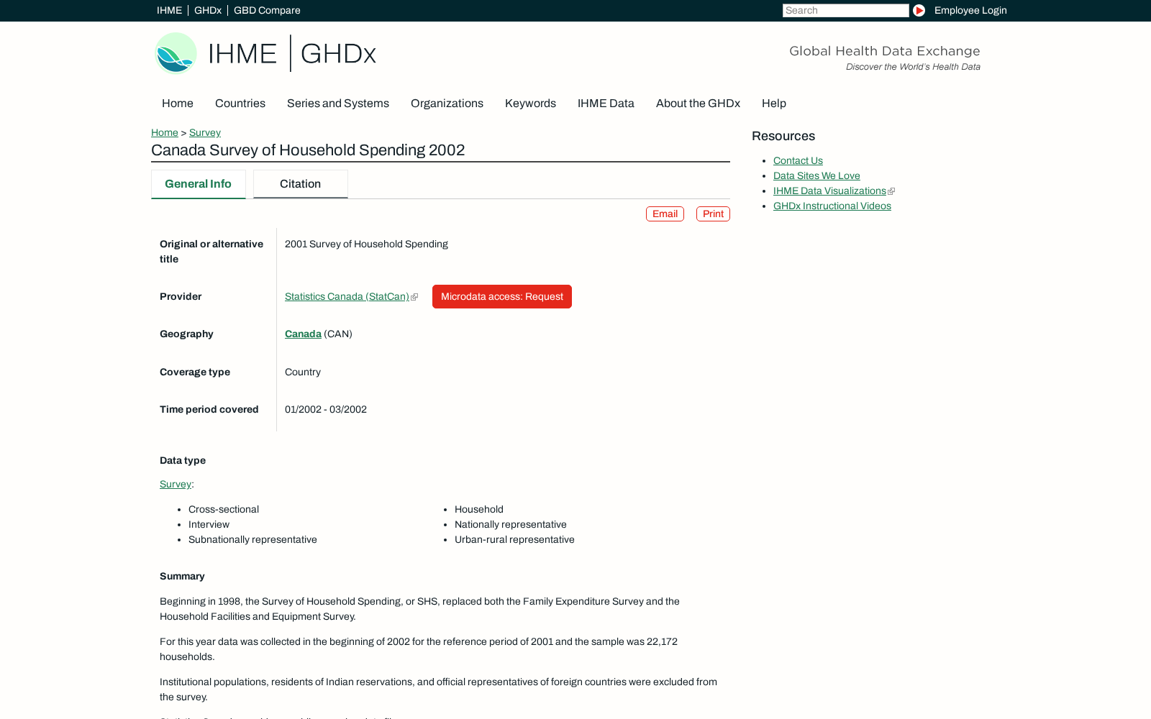
Task: Click the Resources heading
Action: click(783, 136)
